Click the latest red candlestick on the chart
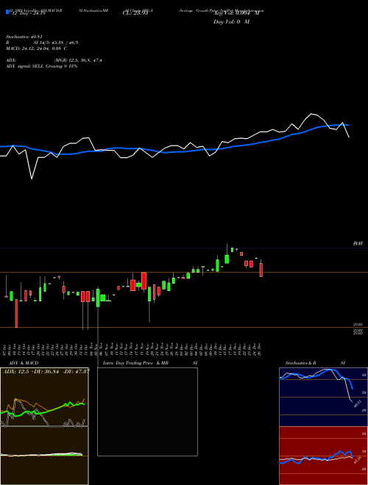The image size is (368, 485). tap(261, 270)
